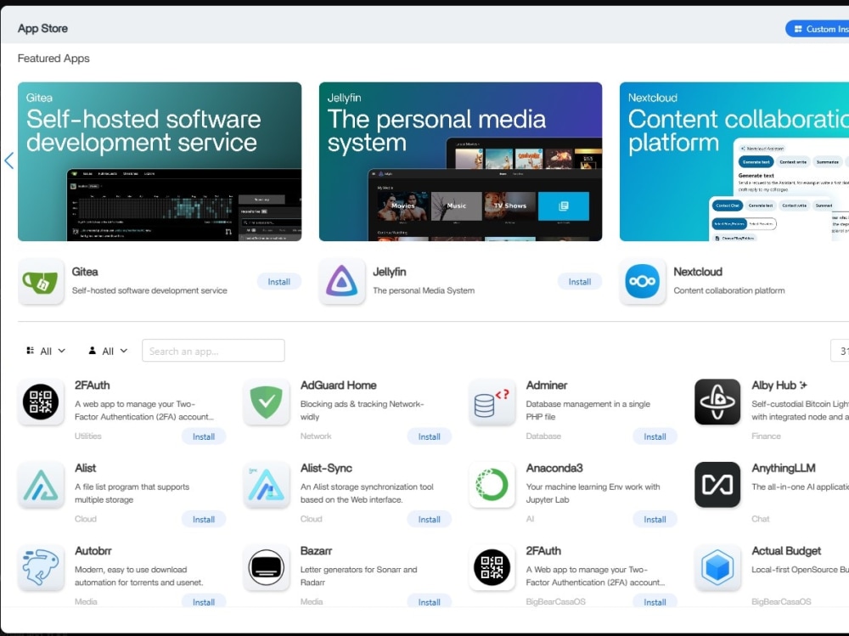
Task: Install Alist
Action: tap(204, 520)
